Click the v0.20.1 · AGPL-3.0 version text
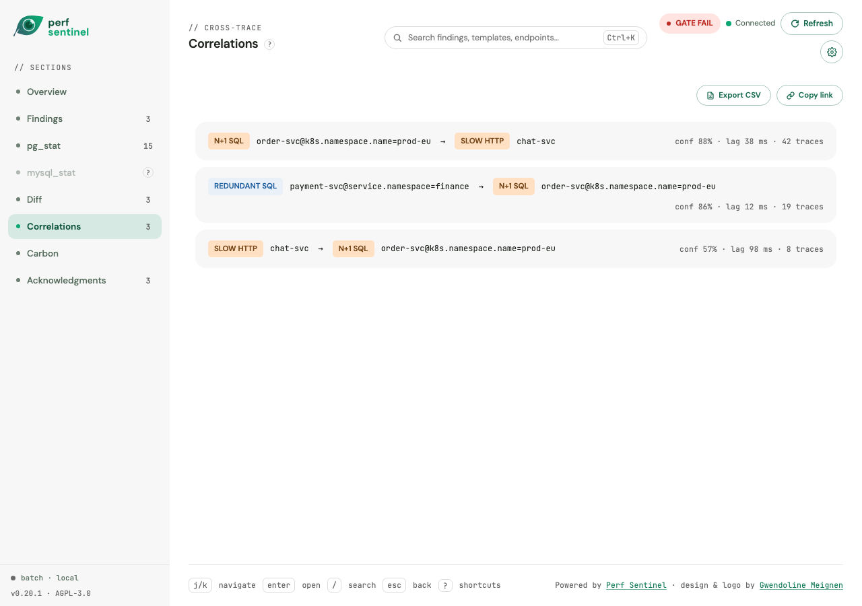 pos(51,594)
